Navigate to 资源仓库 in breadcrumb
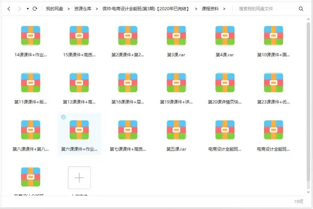 tap(83, 9)
